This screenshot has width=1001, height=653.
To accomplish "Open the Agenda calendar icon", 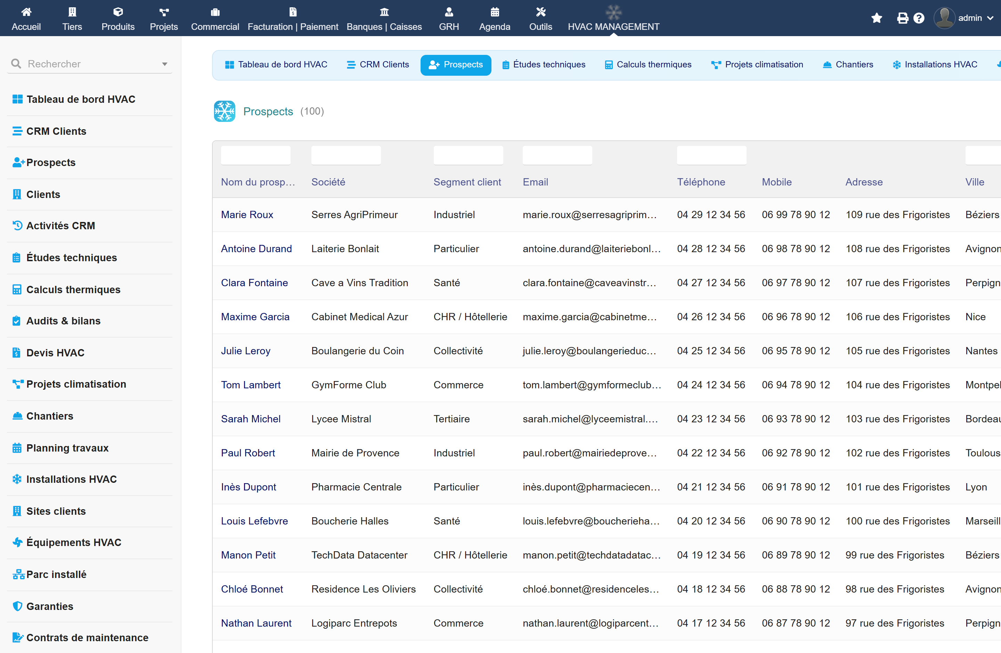I will (495, 12).
